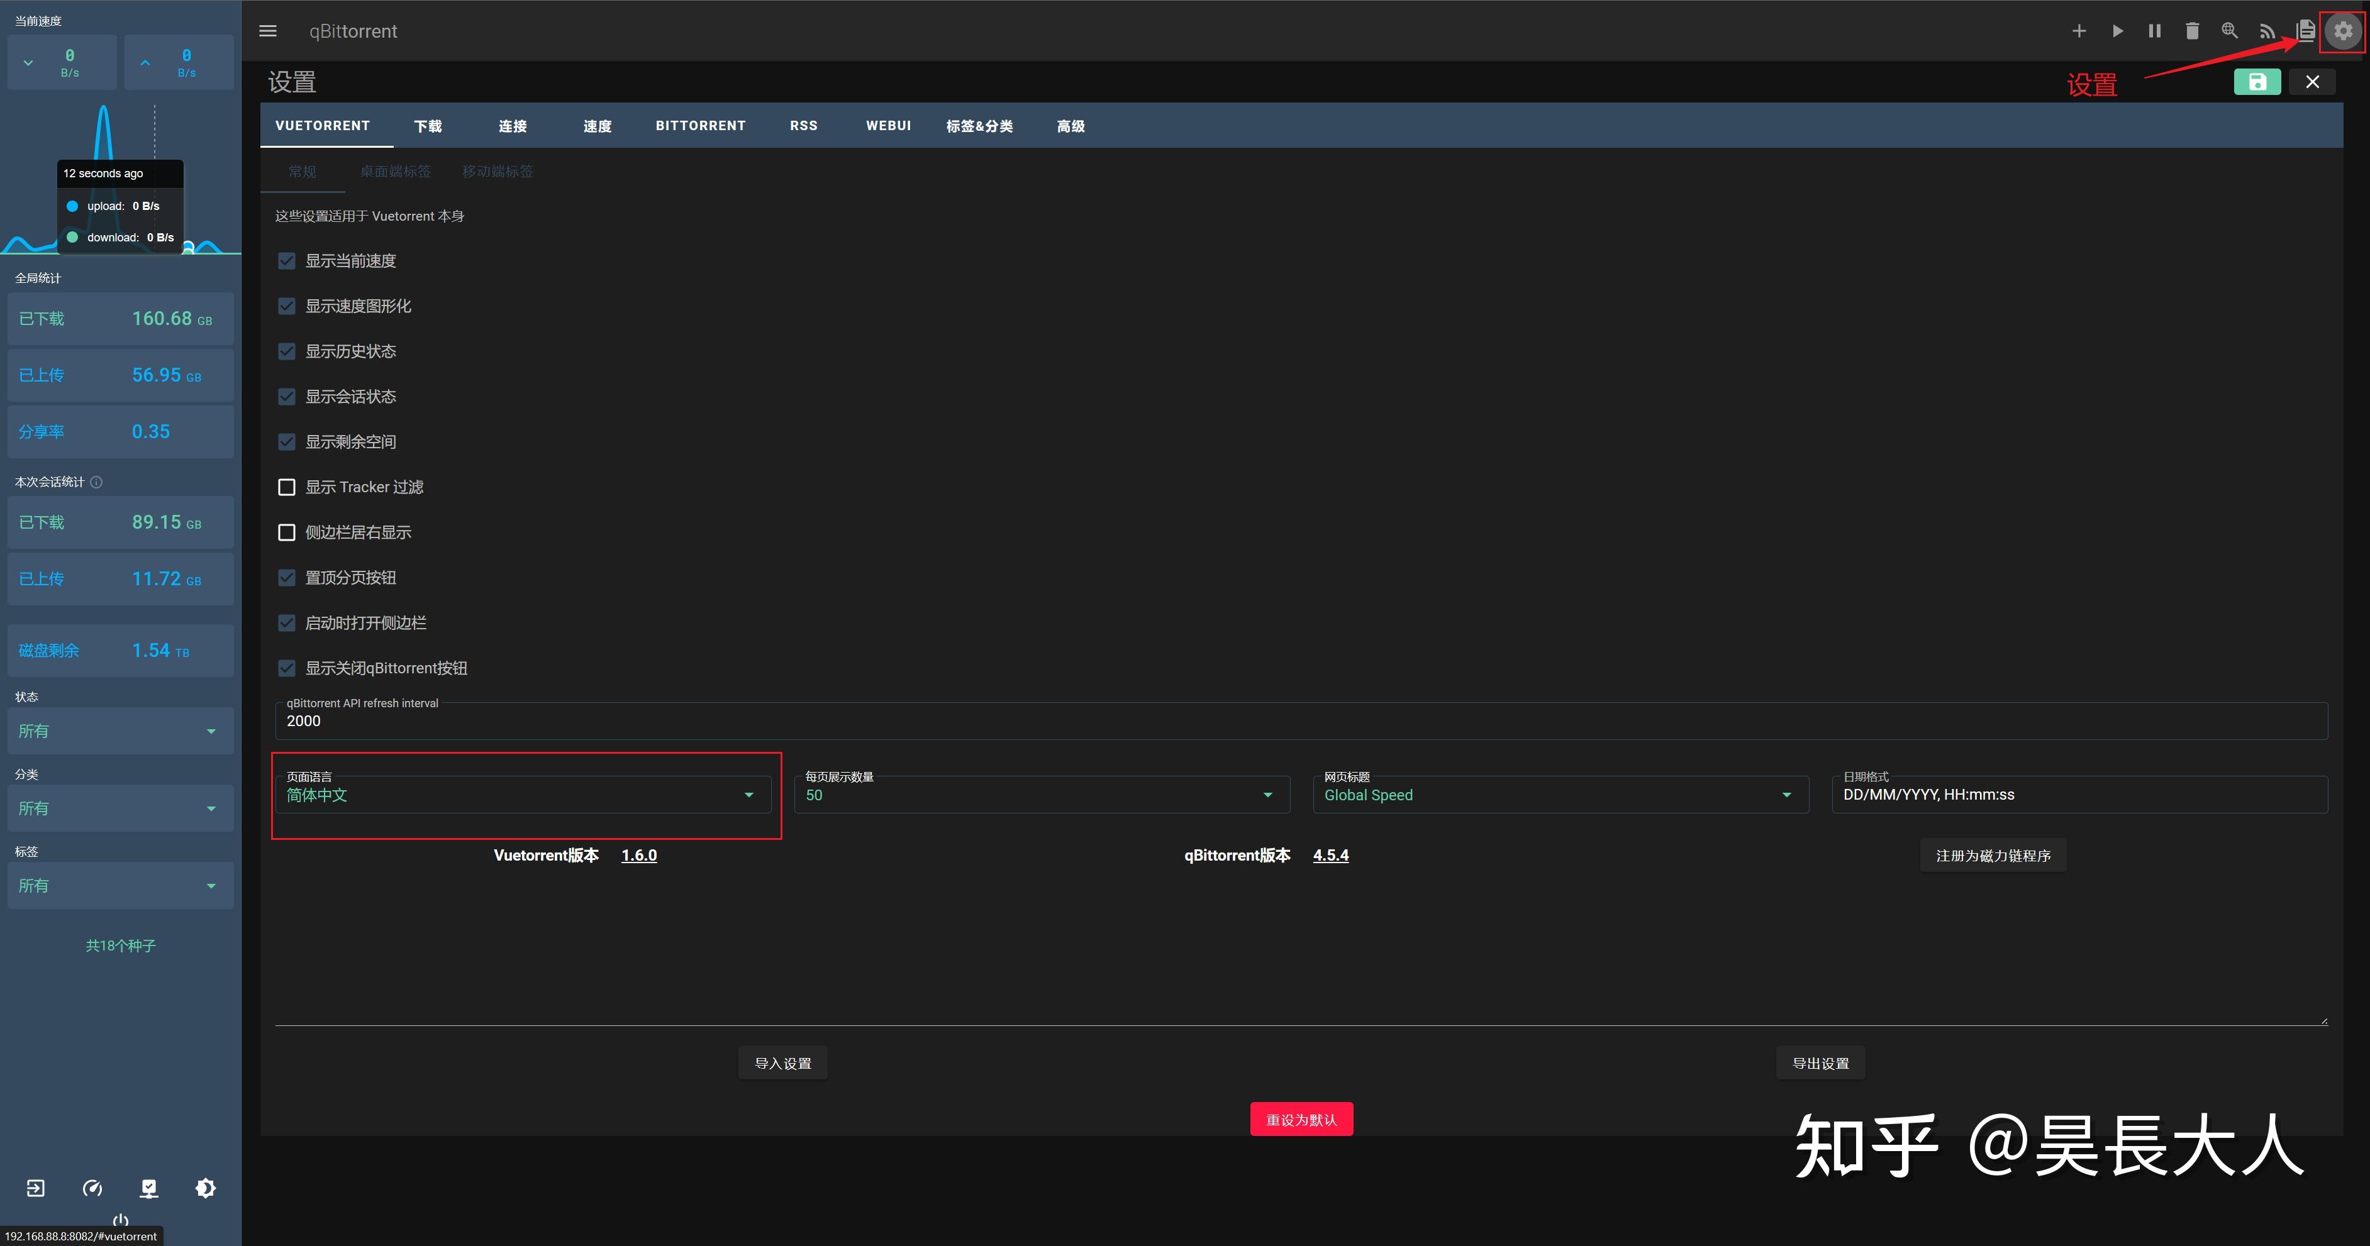Viewport: 2370px width, 1246px height.
Task: Open the 网页标题 Global Speed dropdown
Action: click(1559, 795)
